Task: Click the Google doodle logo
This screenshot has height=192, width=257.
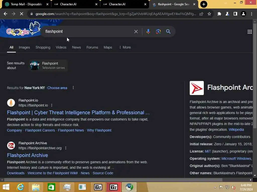Action: (x=23, y=29)
